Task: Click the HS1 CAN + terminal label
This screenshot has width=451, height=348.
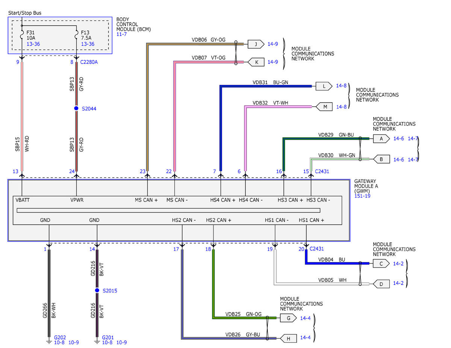Action: [x=311, y=220]
